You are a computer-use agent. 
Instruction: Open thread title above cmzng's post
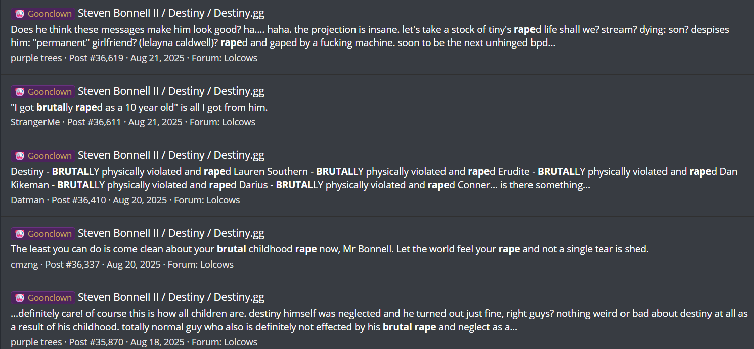point(171,233)
